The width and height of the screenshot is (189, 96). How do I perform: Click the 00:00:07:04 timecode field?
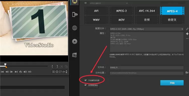58,72
